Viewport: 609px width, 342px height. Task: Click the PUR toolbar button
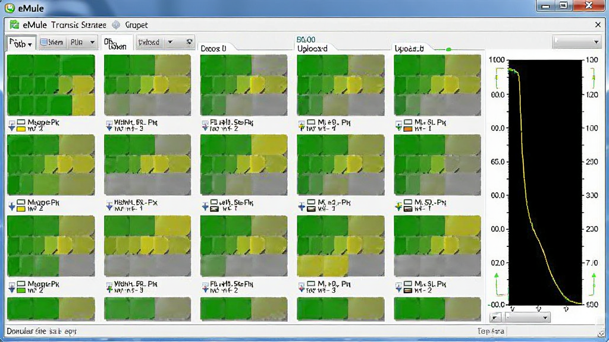click(x=77, y=42)
